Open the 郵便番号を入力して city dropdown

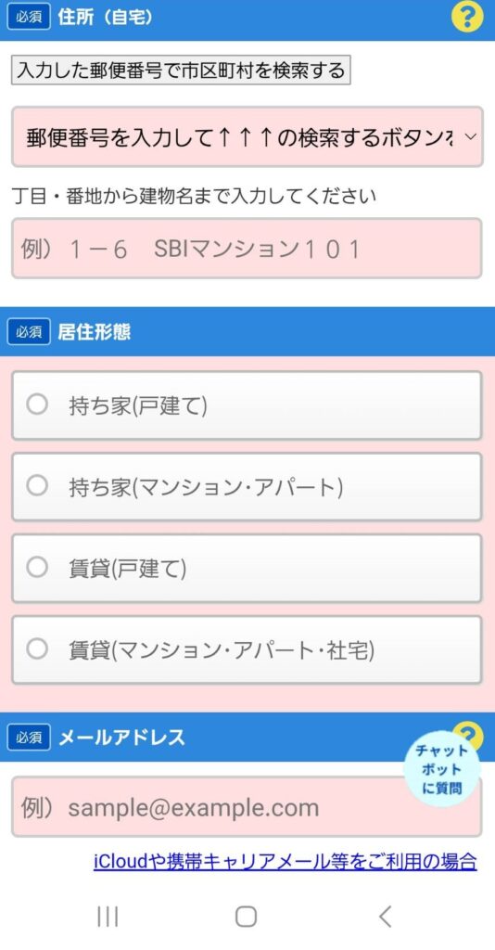[247, 137]
